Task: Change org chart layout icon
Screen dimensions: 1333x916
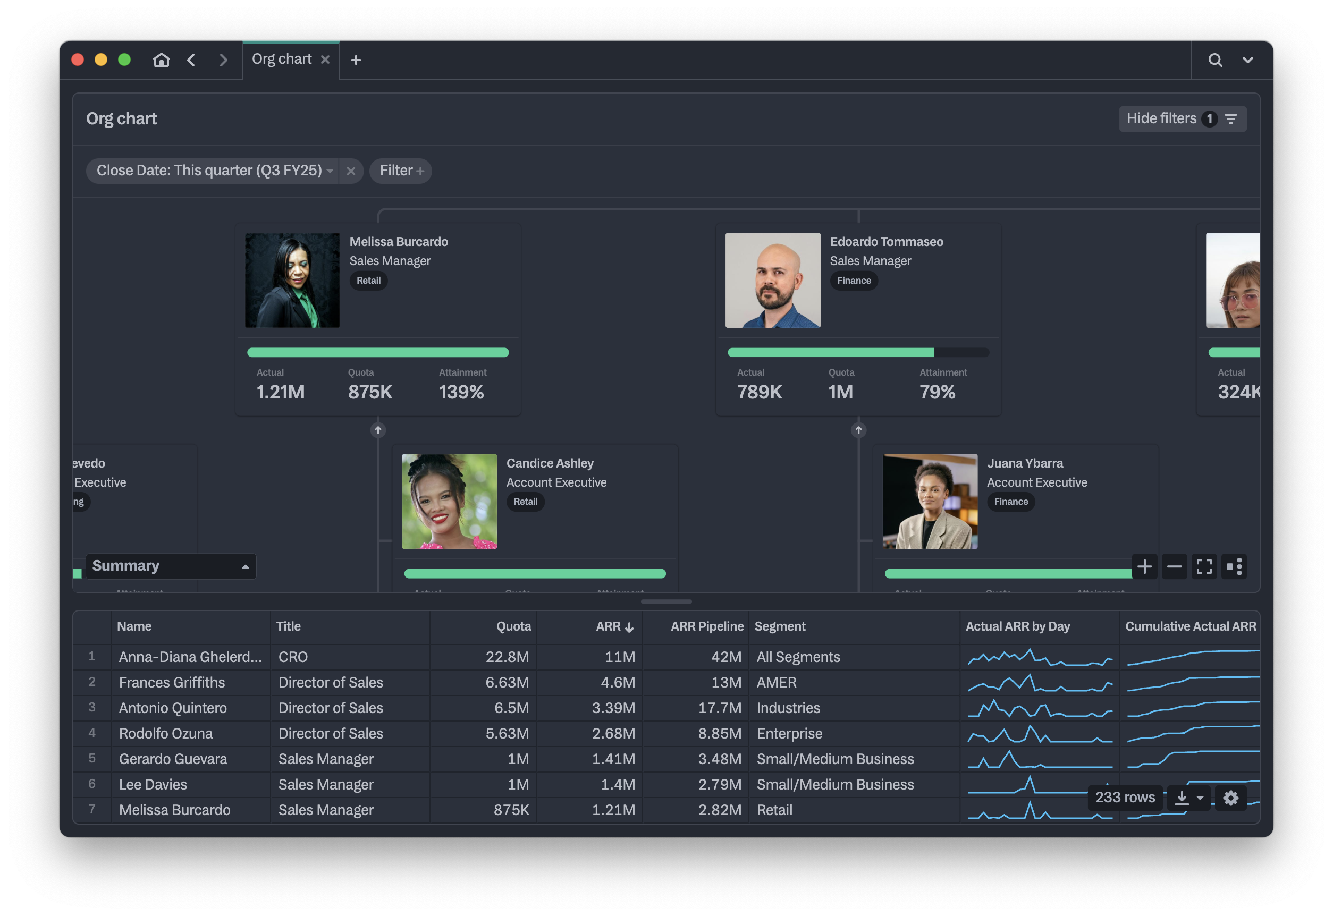Action: [x=1234, y=566]
